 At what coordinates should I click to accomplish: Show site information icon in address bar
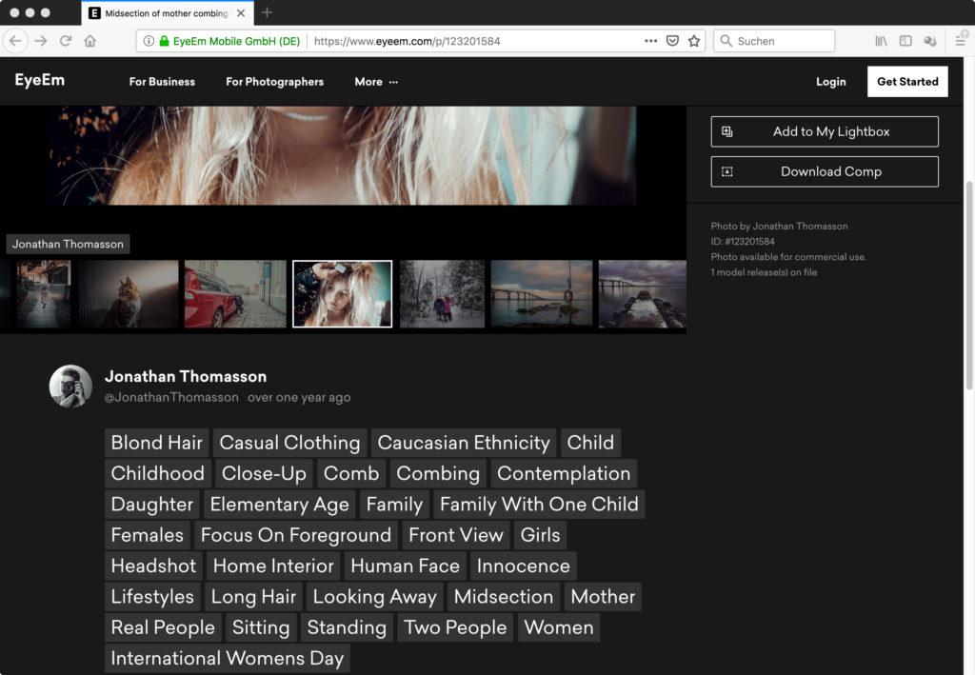(x=148, y=41)
